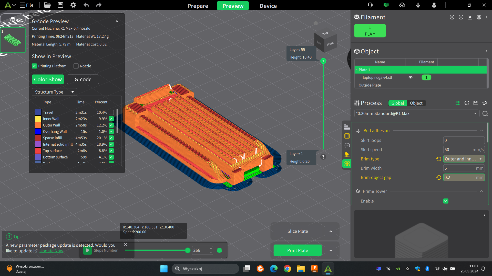Toggle the Travel type checkbox
This screenshot has height=276, width=492.
pos(111,112)
